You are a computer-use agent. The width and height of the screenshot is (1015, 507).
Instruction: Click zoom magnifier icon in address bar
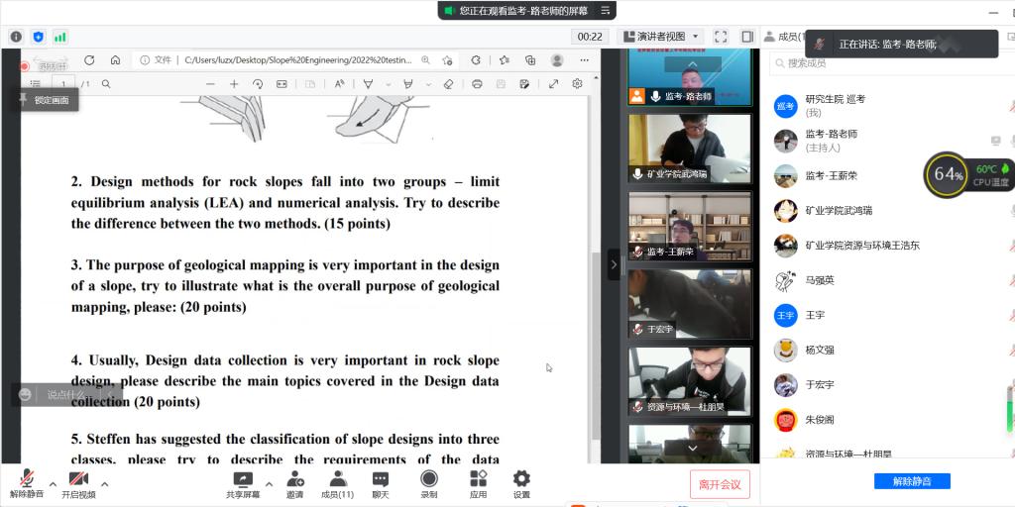click(425, 60)
